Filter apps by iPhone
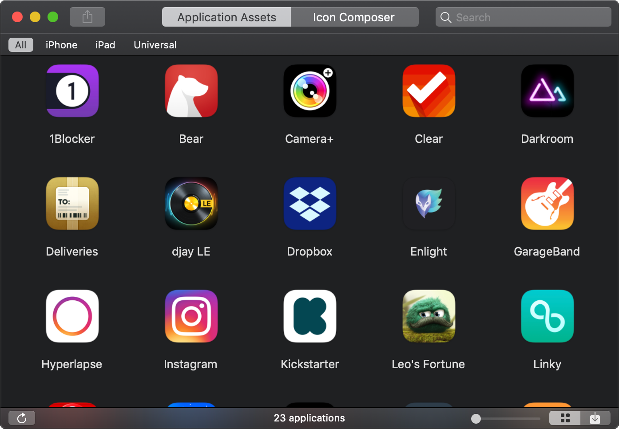 pyautogui.click(x=61, y=45)
